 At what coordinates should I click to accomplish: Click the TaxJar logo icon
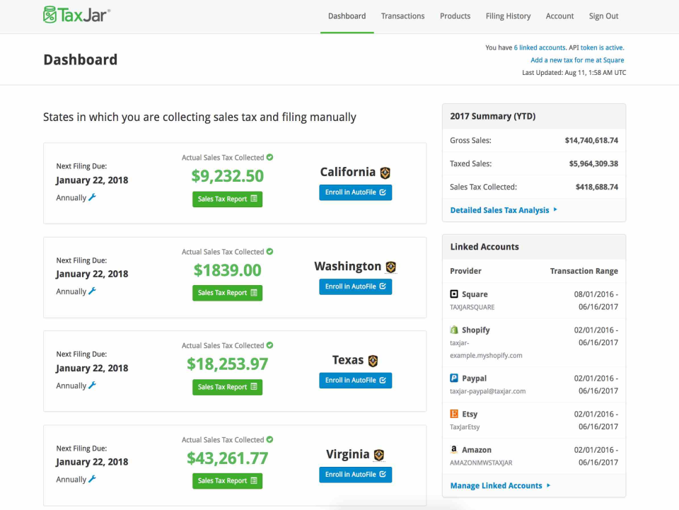click(49, 14)
